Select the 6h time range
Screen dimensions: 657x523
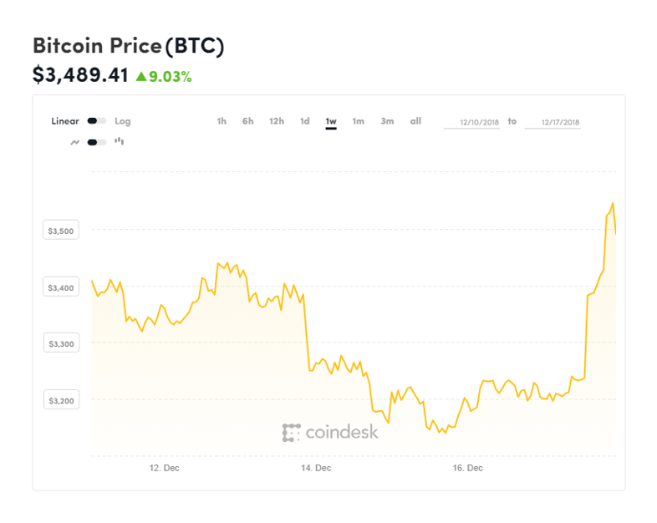point(247,121)
